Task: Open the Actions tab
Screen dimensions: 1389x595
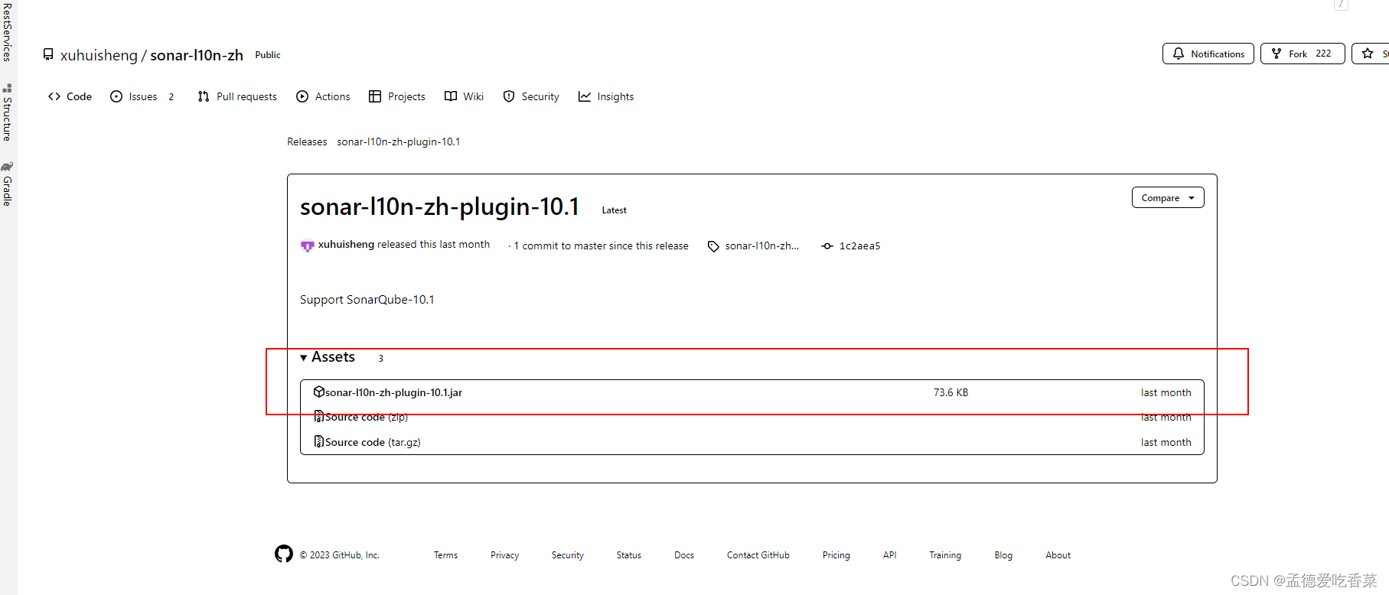Action: tap(323, 96)
